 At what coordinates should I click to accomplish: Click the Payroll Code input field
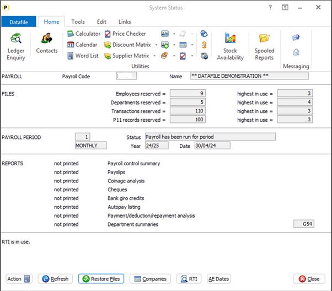pyautogui.click(x=126, y=76)
